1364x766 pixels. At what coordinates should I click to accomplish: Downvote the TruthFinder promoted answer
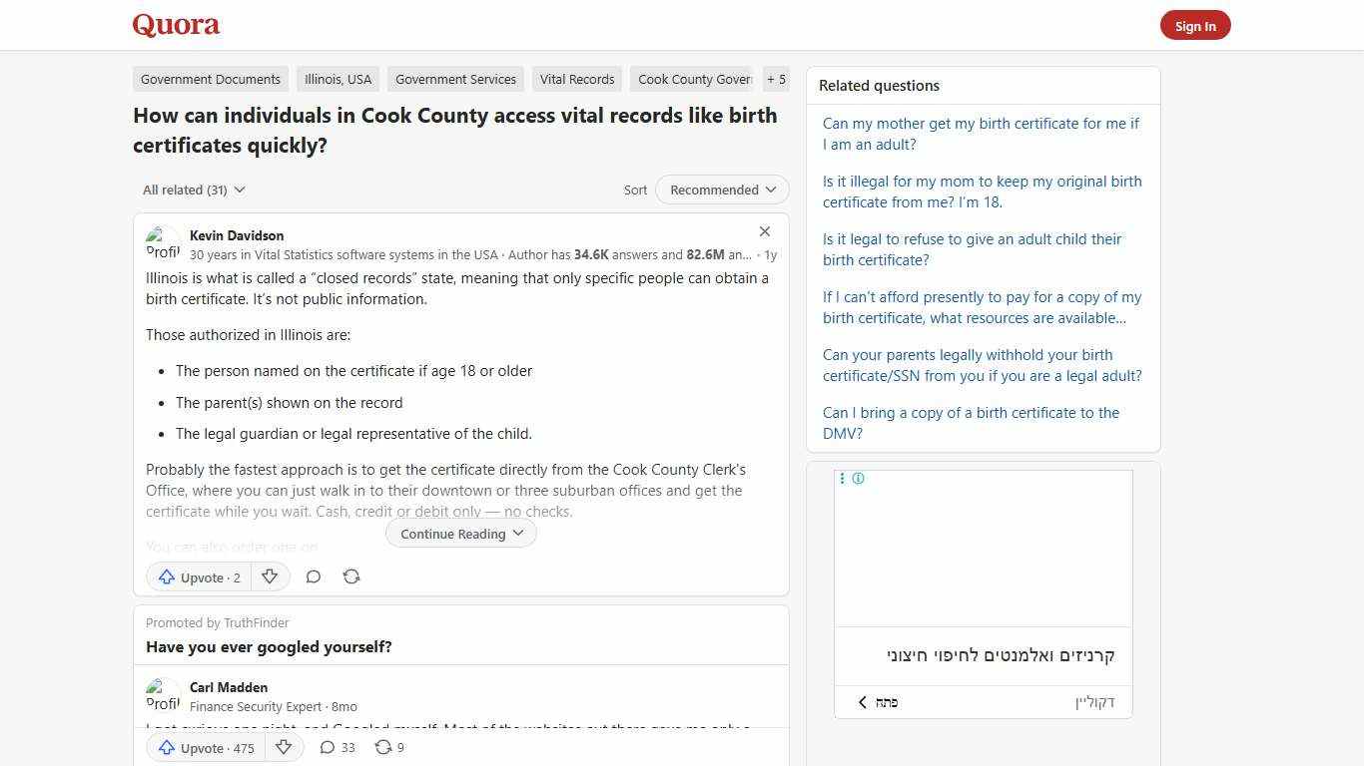pyautogui.click(x=284, y=747)
